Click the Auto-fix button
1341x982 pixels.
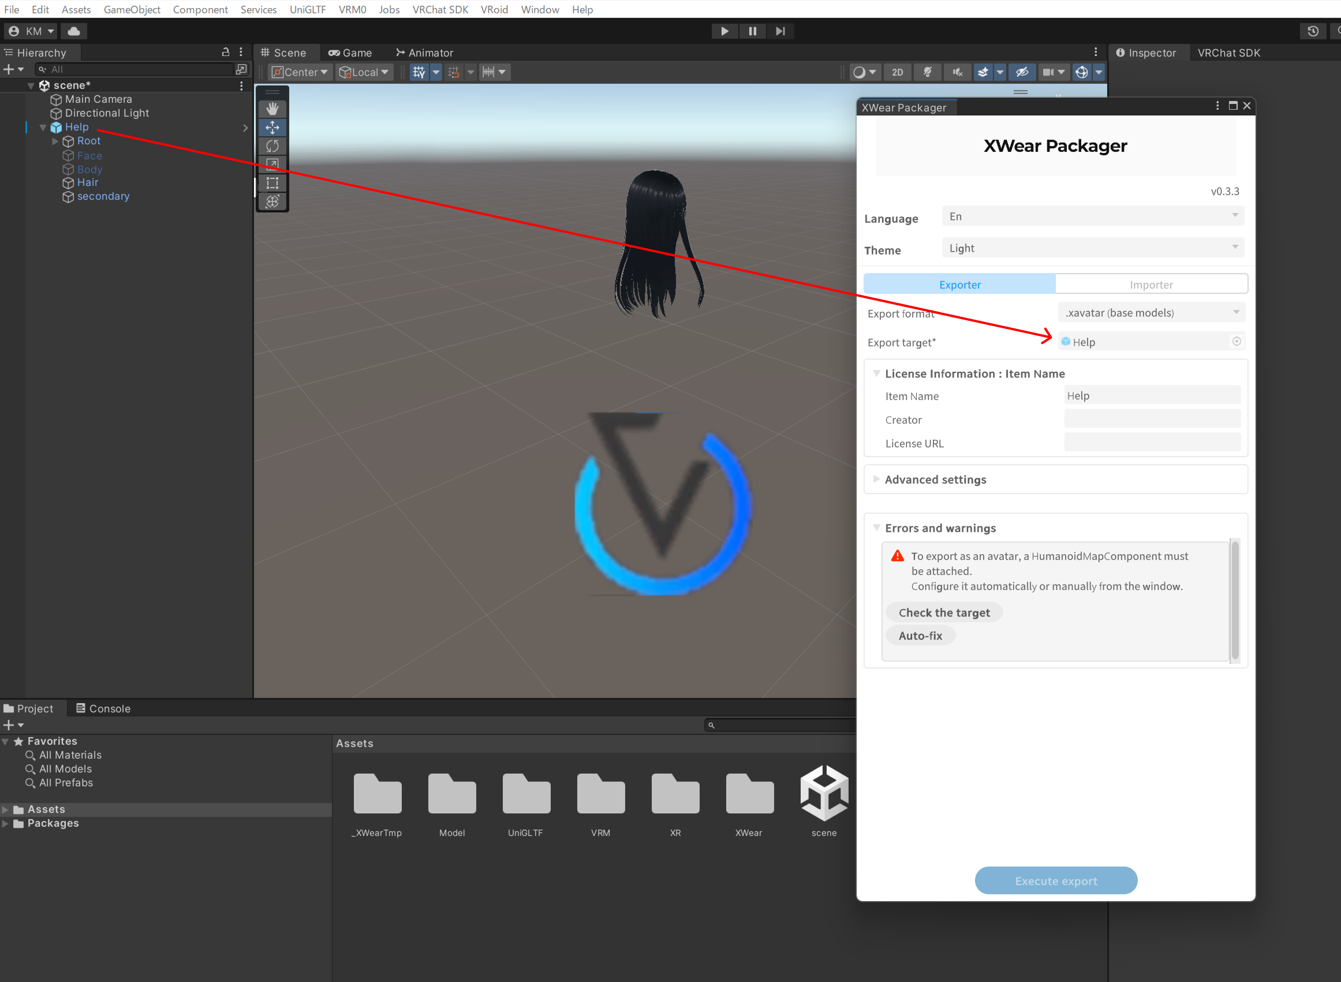point(920,635)
